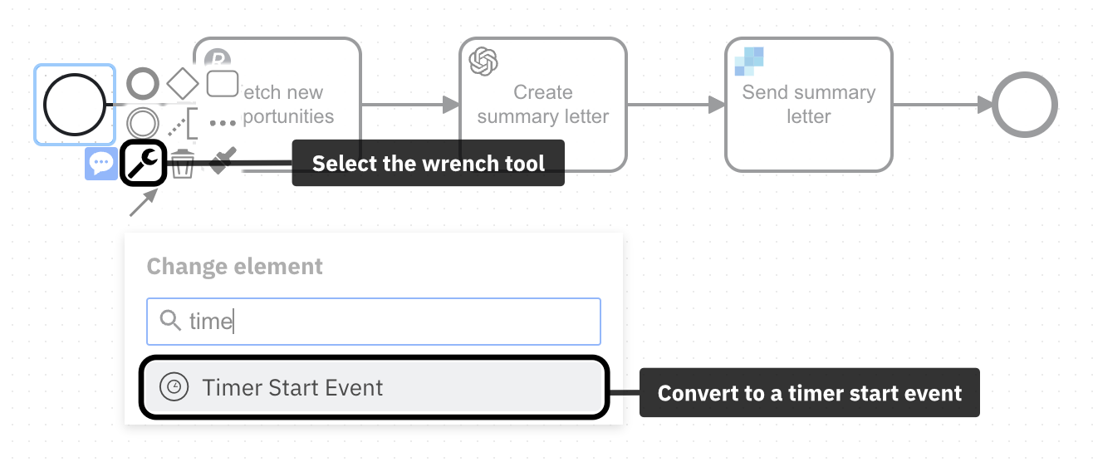Viewport: 1093px width, 462px height.
Task: Select the end event circle
Action: click(x=1025, y=105)
